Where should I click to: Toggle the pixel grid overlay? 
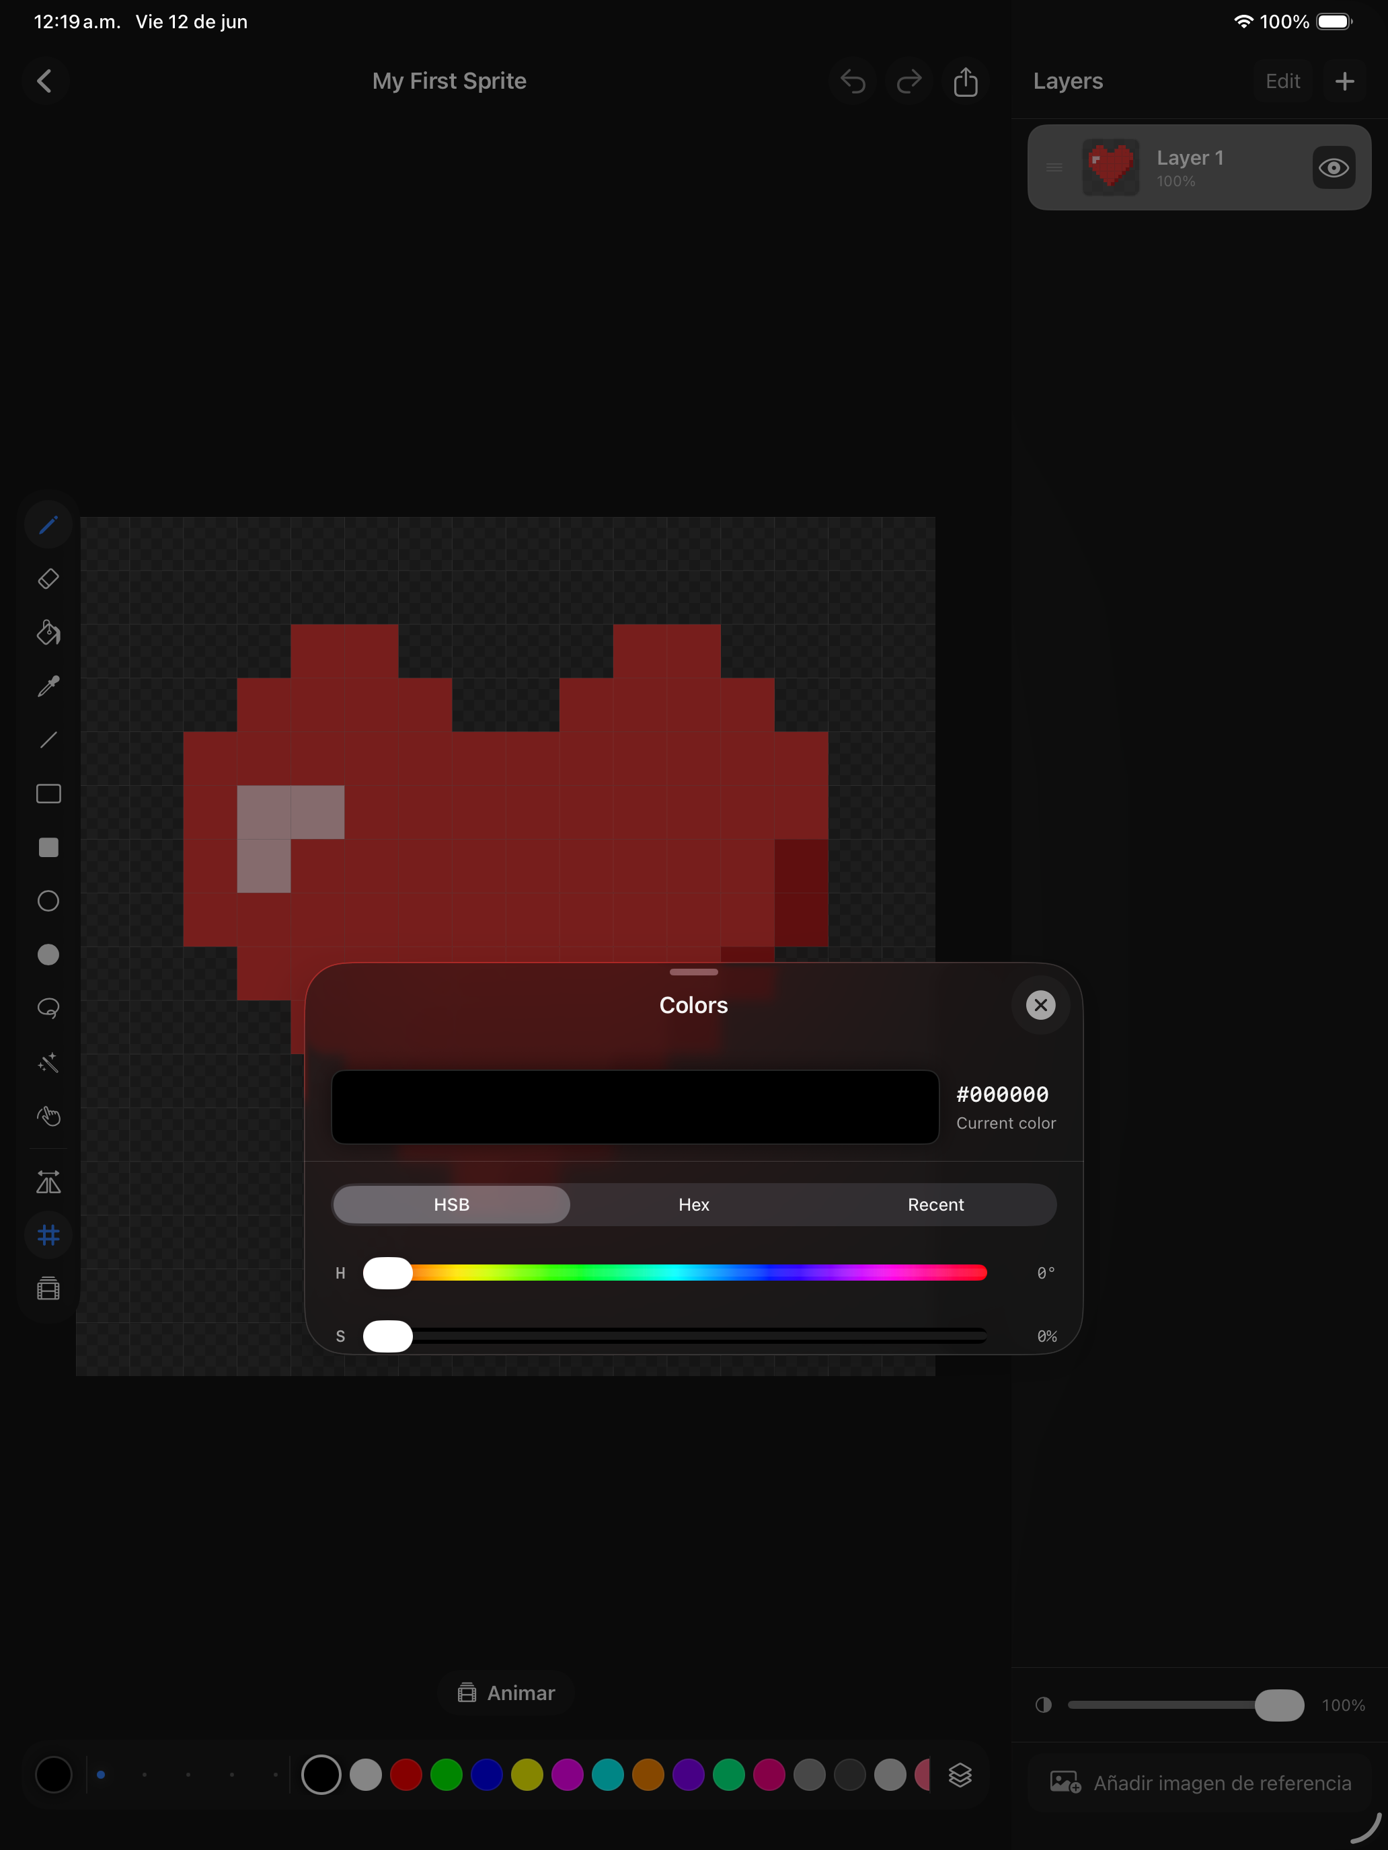48,1234
